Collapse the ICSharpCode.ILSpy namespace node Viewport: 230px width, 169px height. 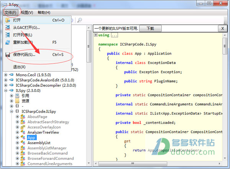pyautogui.click(x=11, y=111)
